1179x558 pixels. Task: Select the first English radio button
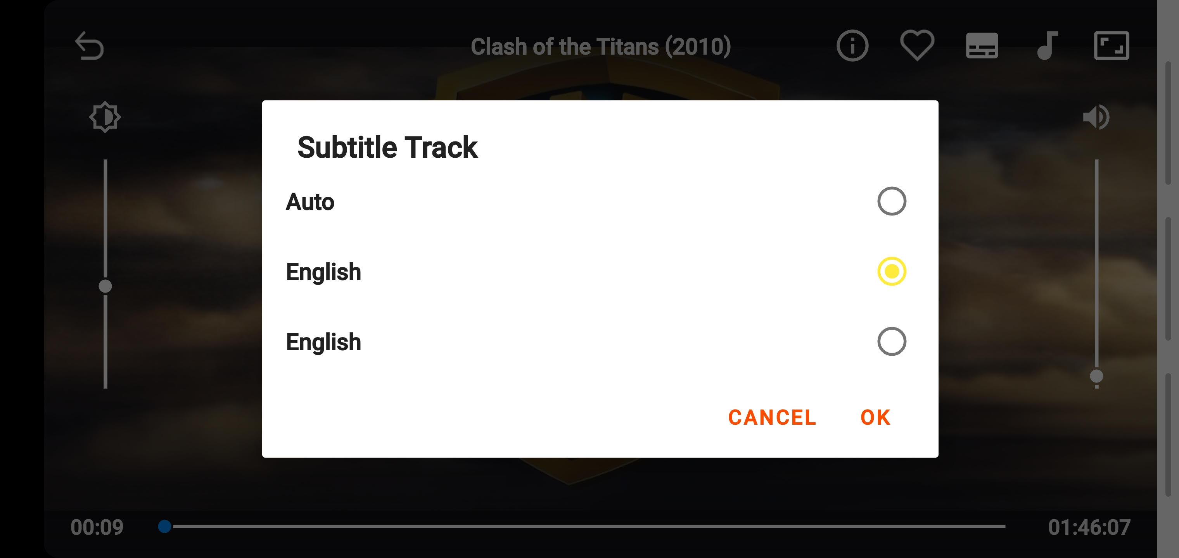(892, 271)
